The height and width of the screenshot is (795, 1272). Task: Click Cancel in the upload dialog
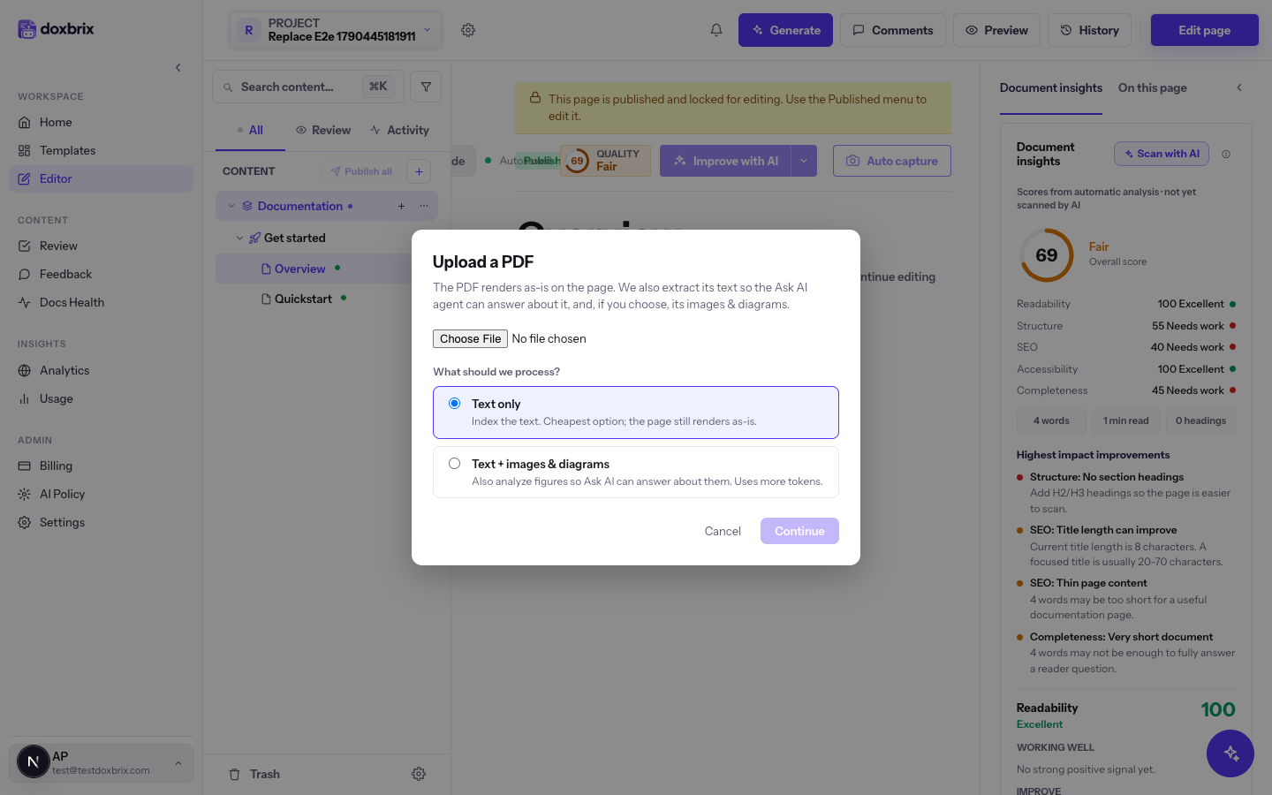click(x=723, y=531)
